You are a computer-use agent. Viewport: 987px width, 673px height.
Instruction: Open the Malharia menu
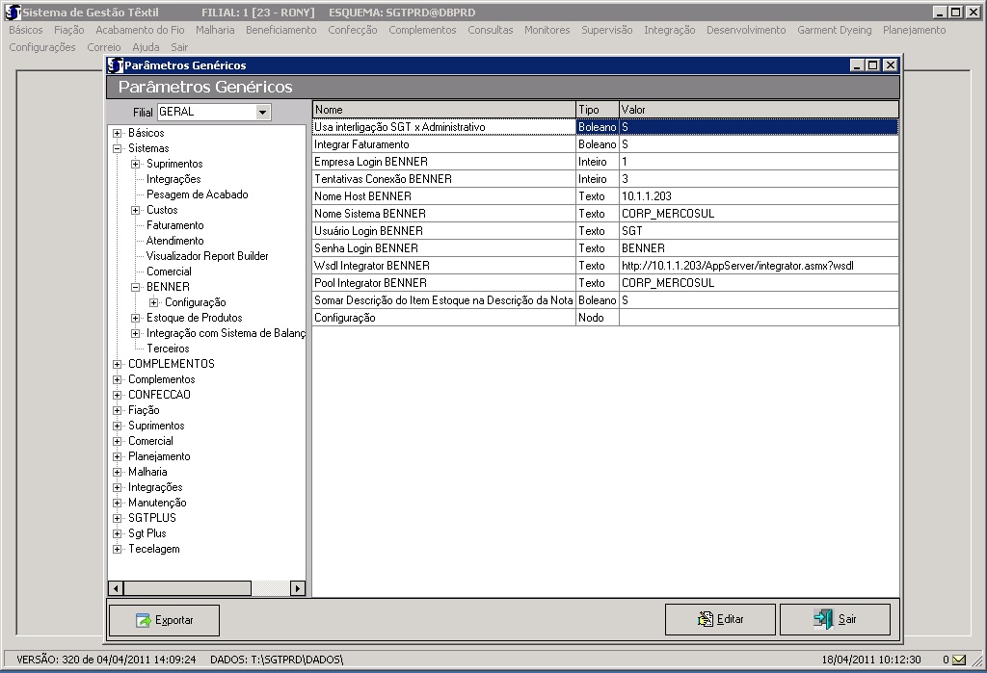(x=214, y=30)
